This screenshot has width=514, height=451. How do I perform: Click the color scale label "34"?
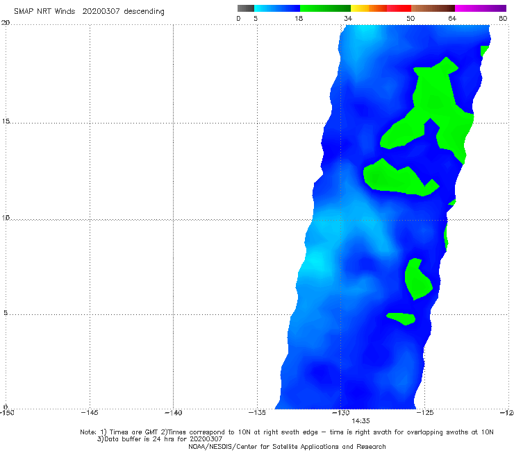348,18
